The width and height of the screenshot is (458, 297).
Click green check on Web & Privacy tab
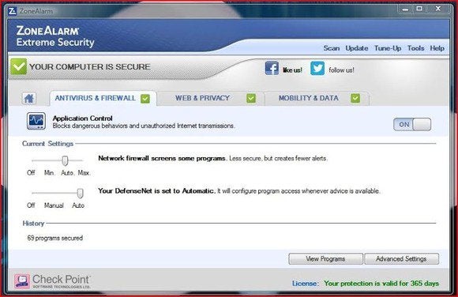251,98
